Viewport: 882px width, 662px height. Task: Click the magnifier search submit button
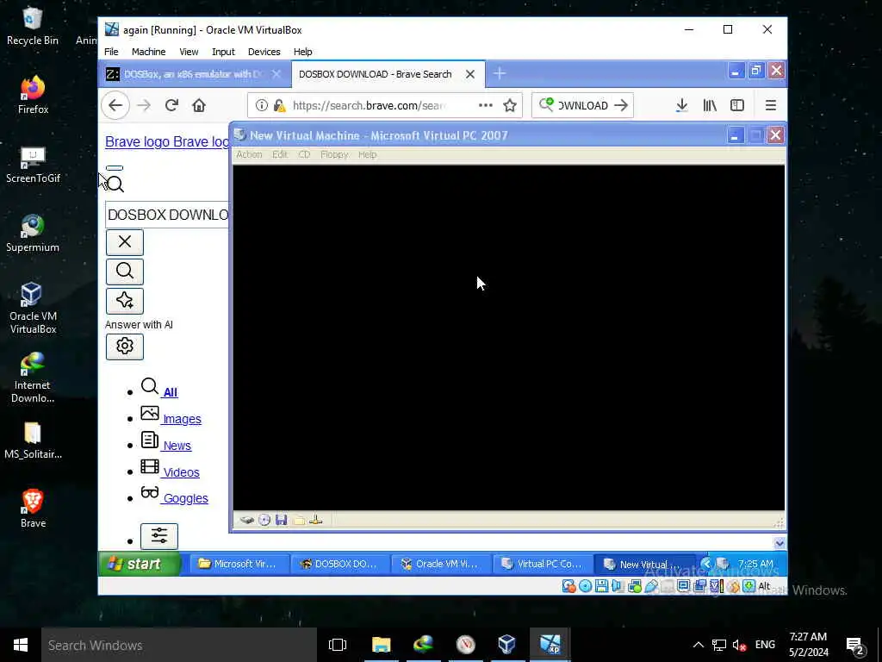click(125, 272)
